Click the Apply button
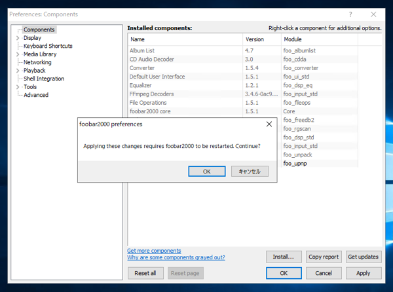Screen dimensions: 393x292 pos(364,273)
